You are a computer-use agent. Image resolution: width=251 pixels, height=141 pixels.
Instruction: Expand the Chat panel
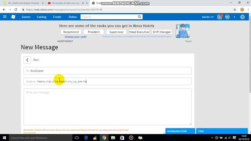222,131
